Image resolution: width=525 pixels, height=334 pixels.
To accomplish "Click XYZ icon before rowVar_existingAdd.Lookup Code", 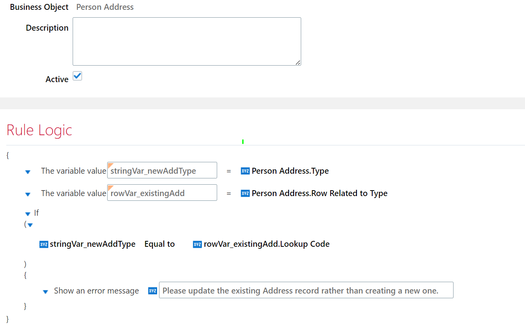I will pos(197,244).
